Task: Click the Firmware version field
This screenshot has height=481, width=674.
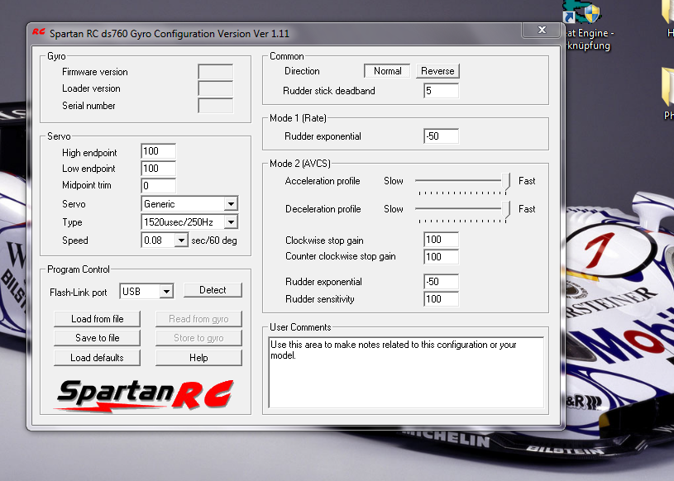Action: [215, 72]
